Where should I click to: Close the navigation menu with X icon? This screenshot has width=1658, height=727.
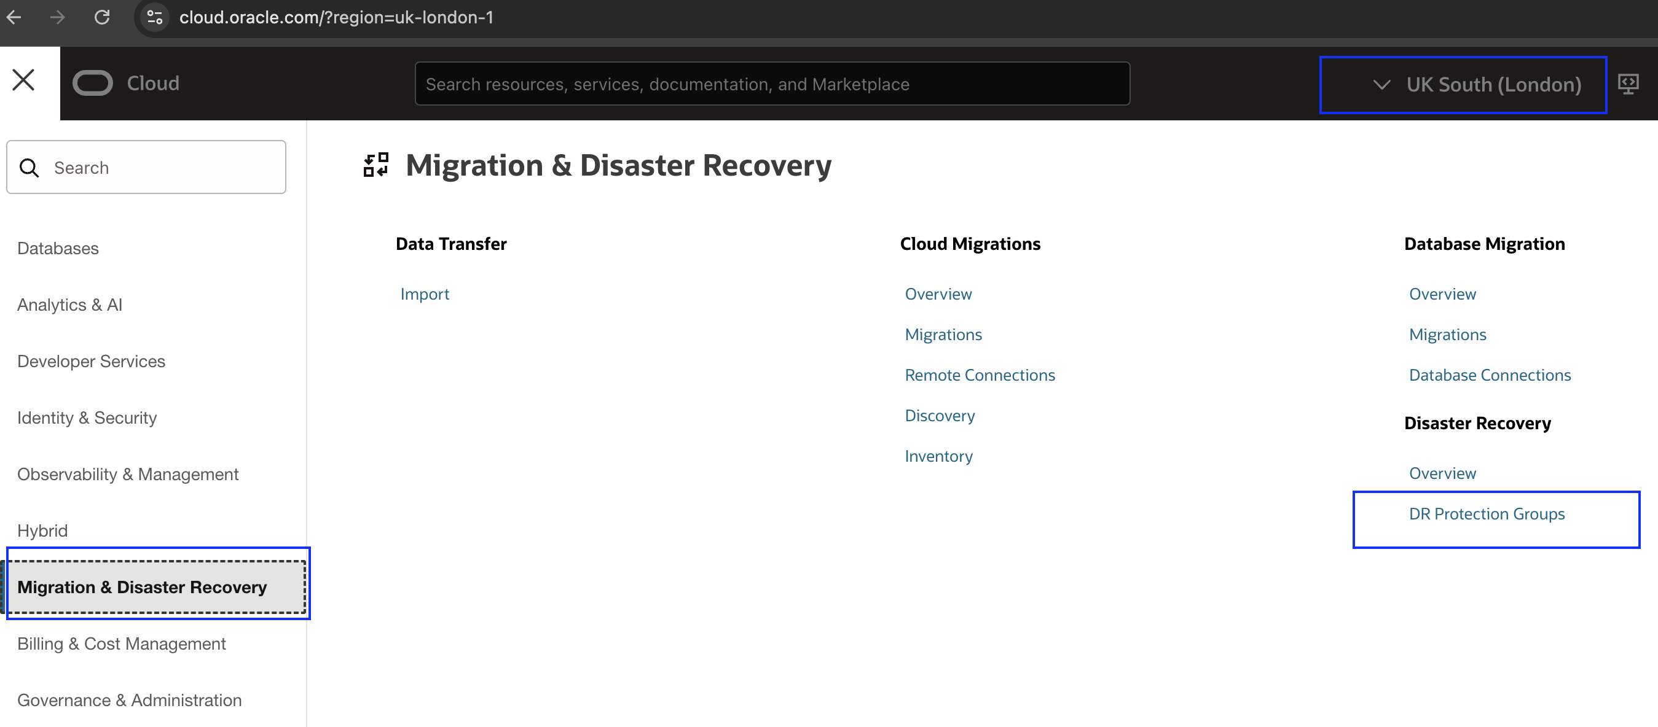click(24, 80)
